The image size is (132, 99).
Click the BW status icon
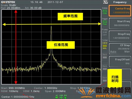click(x=65, y=97)
